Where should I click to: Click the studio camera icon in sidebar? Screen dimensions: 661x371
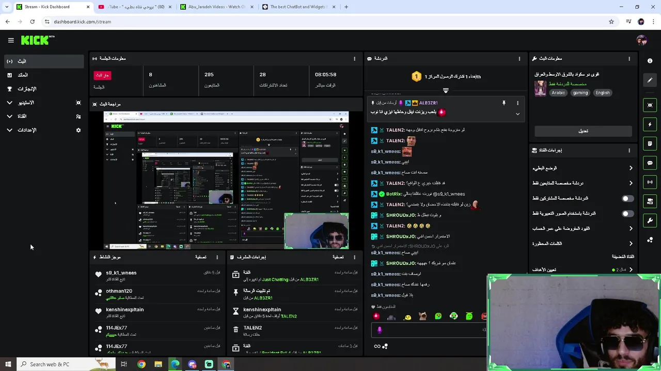click(78, 103)
